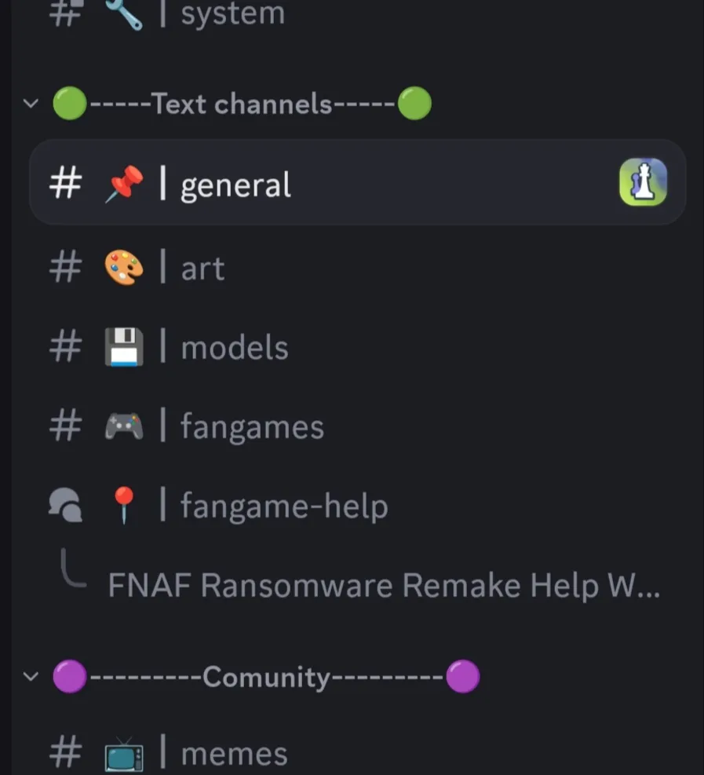Viewport: 704px width, 775px height.
Task: Open FNAF Ransomware Remake Help thread
Action: [384, 585]
